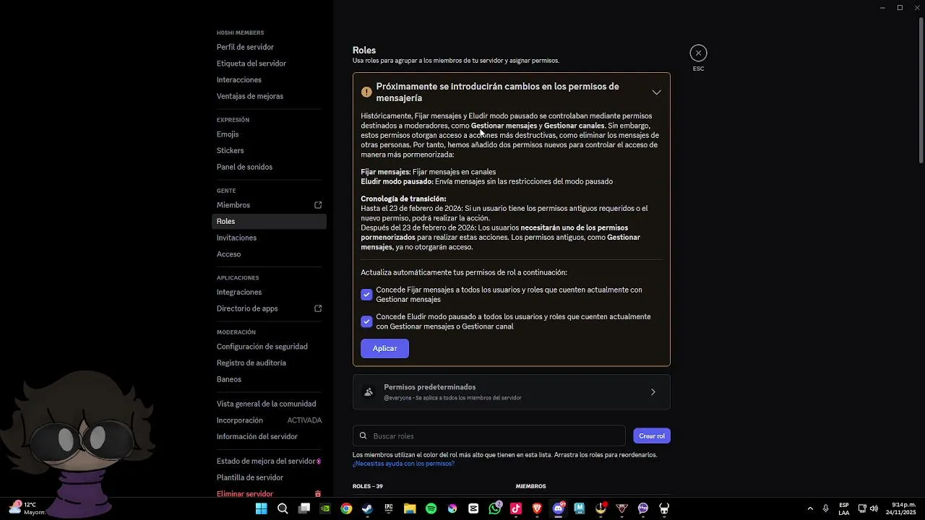Click external link icon beside Directorio de apps

318,308
